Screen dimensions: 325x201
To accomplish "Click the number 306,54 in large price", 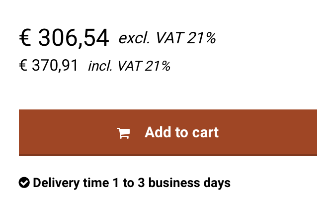I will [x=73, y=38].
